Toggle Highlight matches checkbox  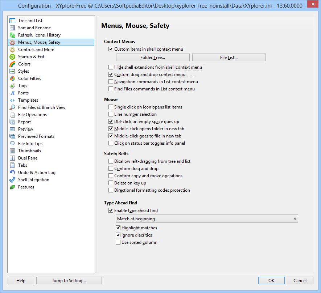click(118, 228)
